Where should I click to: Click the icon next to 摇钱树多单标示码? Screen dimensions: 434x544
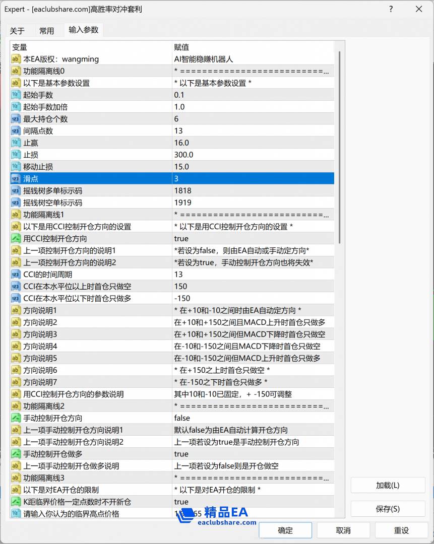click(16, 191)
